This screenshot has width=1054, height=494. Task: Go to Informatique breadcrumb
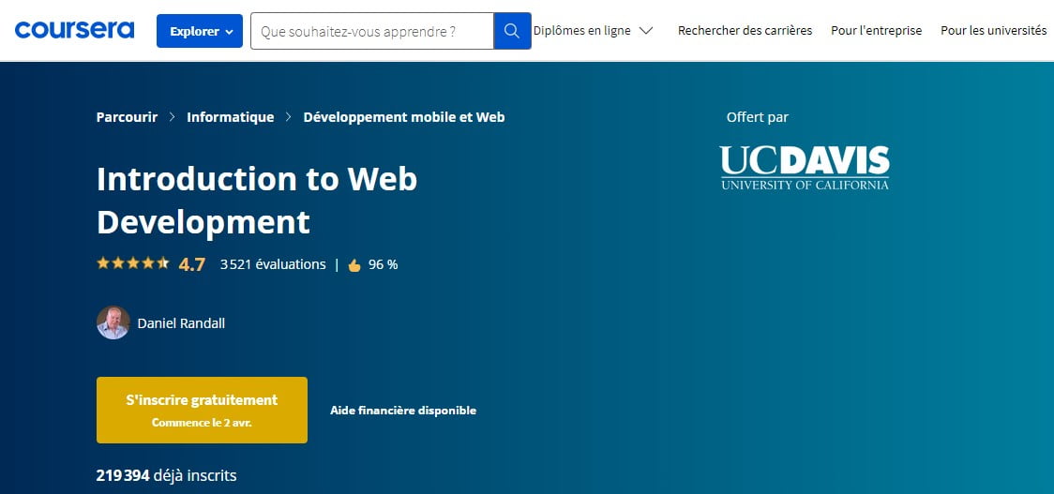[x=231, y=117]
